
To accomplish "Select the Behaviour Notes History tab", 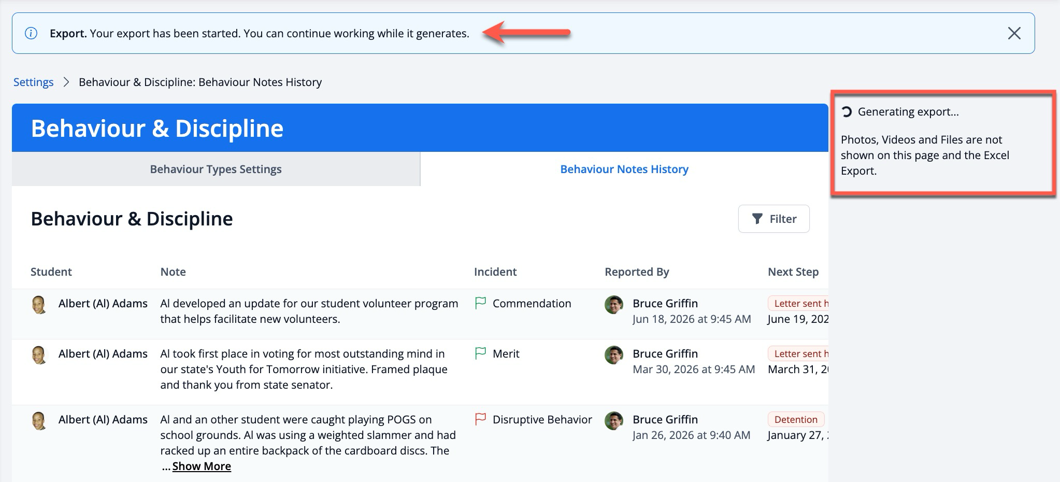I will click(x=624, y=169).
